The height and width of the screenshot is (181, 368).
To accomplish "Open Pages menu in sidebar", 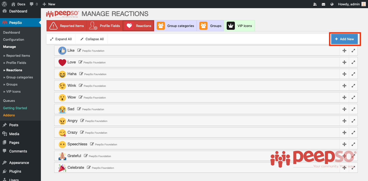I will (20, 143).
